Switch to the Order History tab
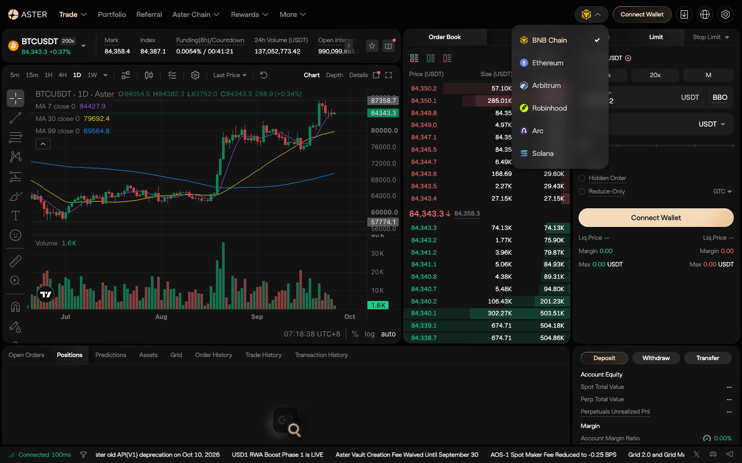742x463 pixels. tap(214, 355)
